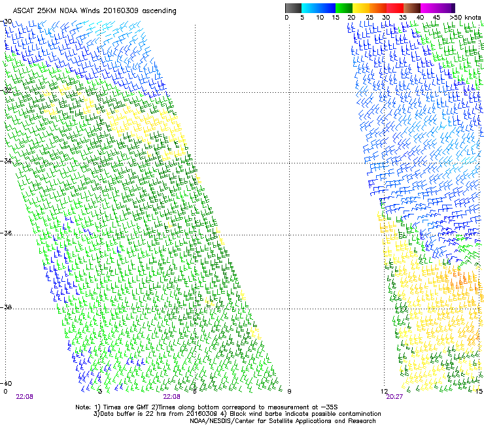Click the ASCAT 25KM NOAA Winds title
484x425 pixels.
(94, 11)
